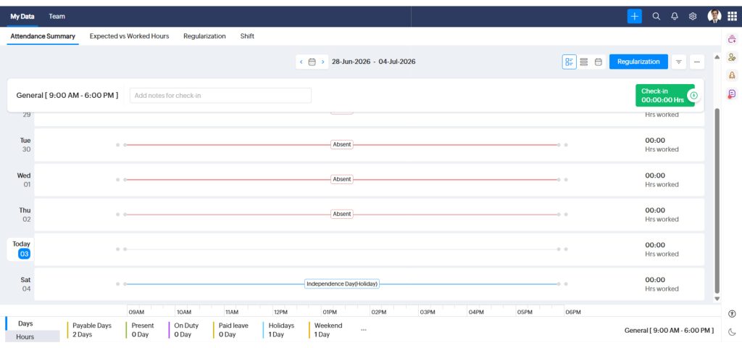This screenshot has height=348, width=742.
Task: Open the apps grid launcher
Action: (x=732, y=16)
